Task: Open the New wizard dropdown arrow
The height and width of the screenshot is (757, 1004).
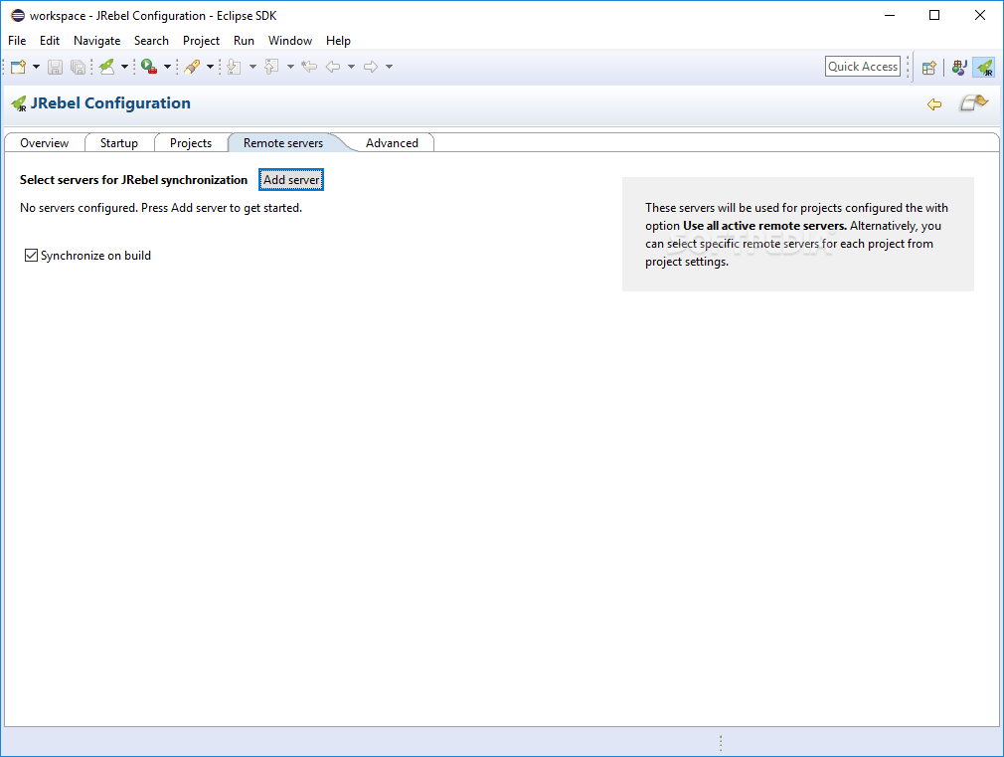Action: point(36,67)
